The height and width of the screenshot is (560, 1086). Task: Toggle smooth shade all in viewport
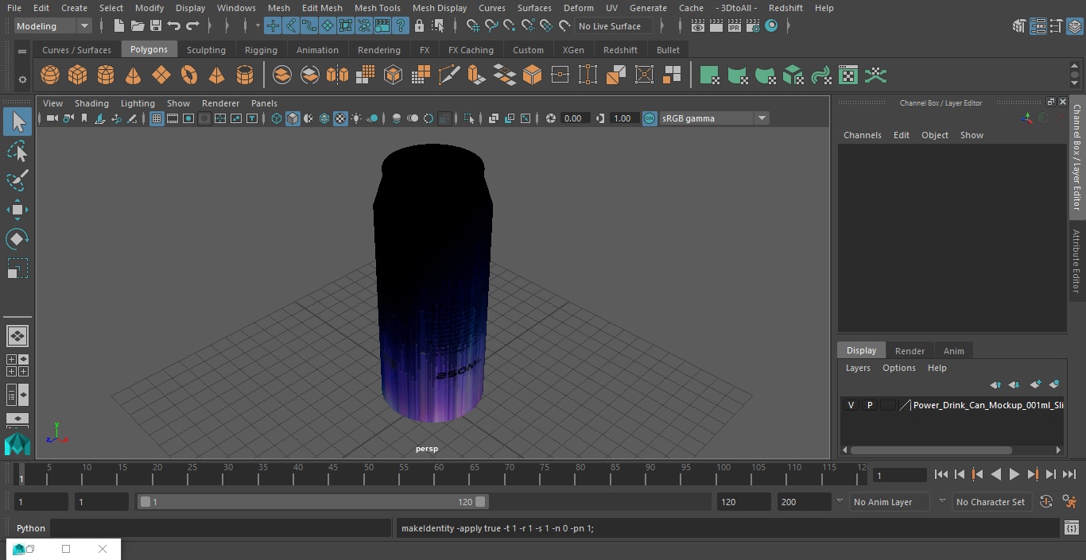293,118
